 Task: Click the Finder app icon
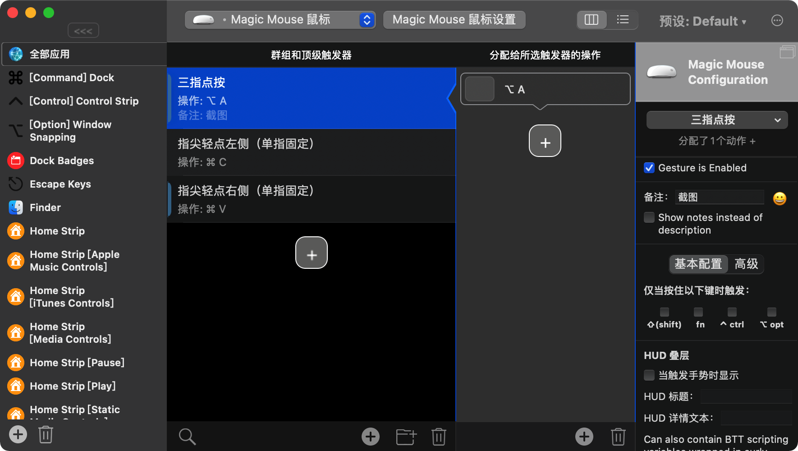pyautogui.click(x=16, y=207)
